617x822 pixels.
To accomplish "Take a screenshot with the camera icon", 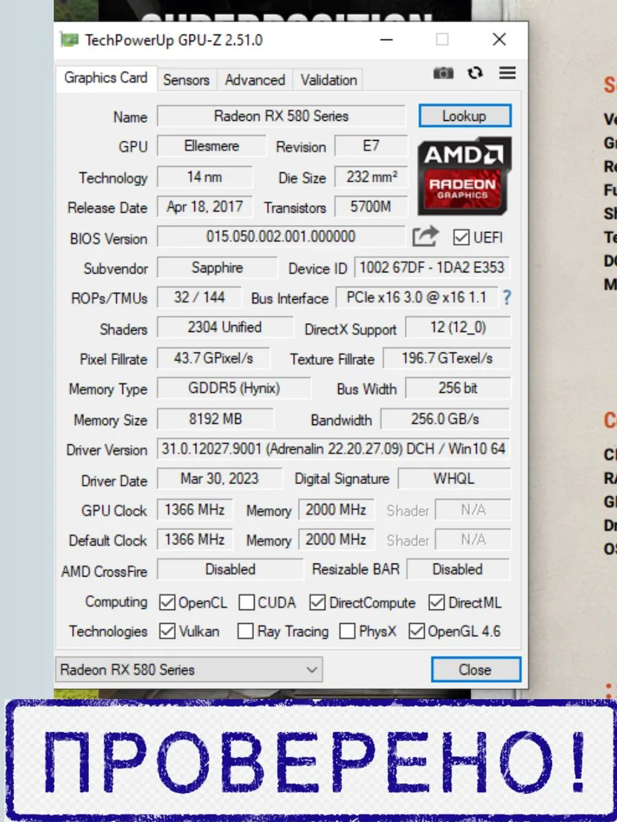I will coord(443,73).
